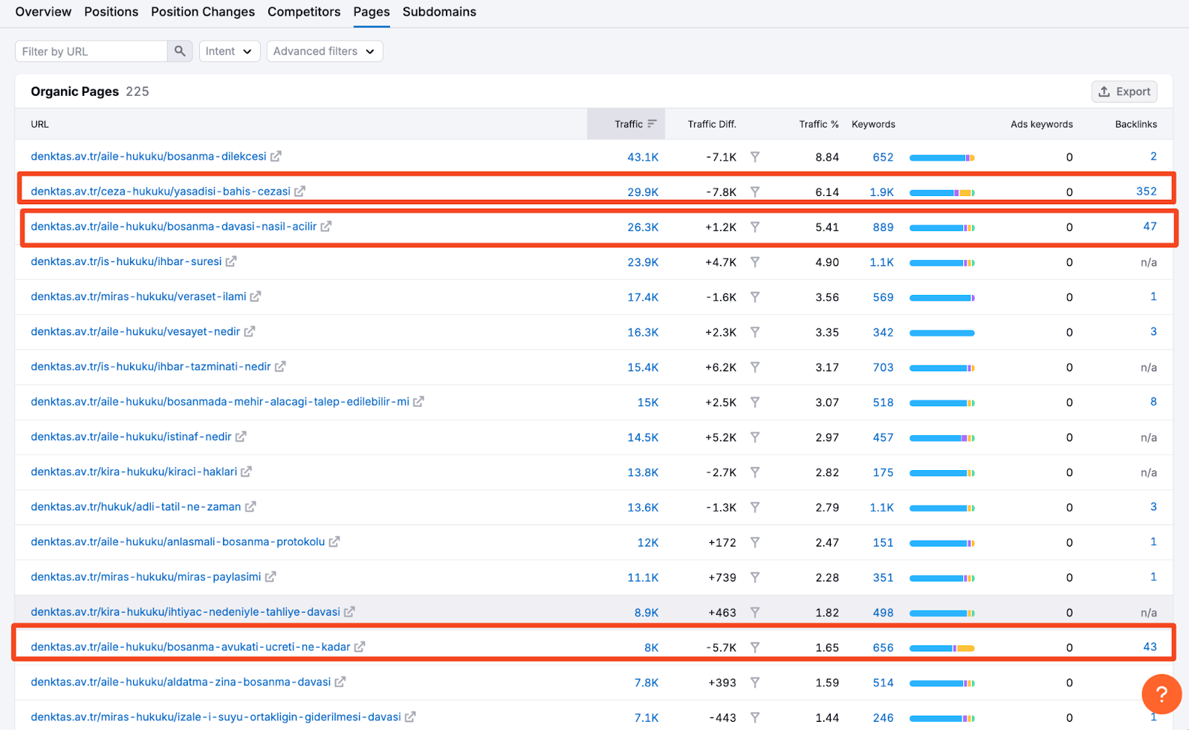Click traffic value 26.3K
This screenshot has height=730, width=1189.
[643, 227]
